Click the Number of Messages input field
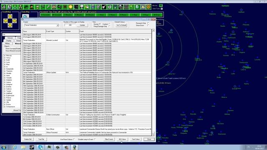The width and height of the screenshot is (267, 150). pyautogui.click(x=70, y=25)
